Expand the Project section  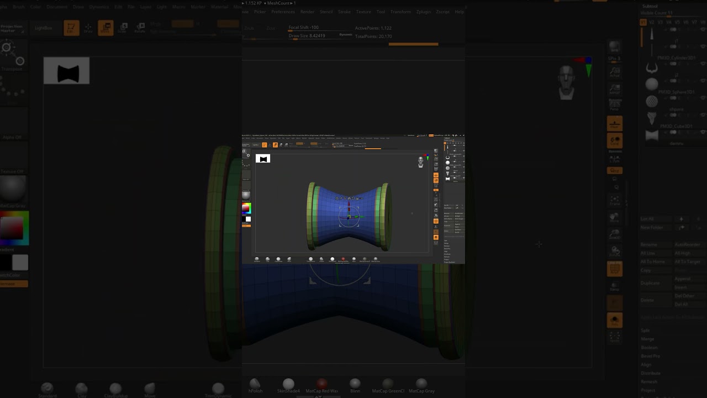pyautogui.click(x=647, y=390)
